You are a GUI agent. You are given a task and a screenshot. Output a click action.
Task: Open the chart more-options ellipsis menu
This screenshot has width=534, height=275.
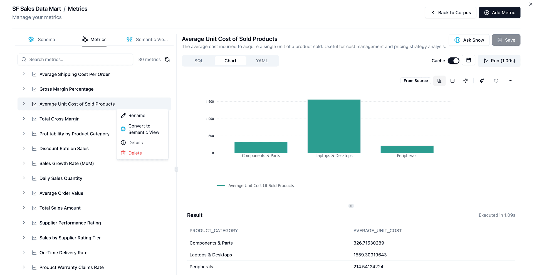point(510,81)
